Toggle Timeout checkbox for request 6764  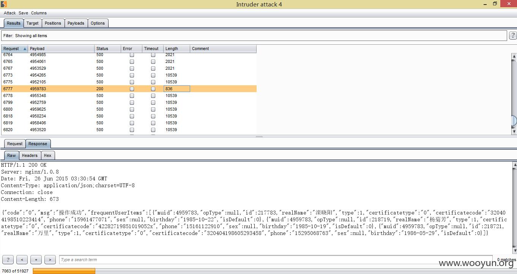point(153,55)
